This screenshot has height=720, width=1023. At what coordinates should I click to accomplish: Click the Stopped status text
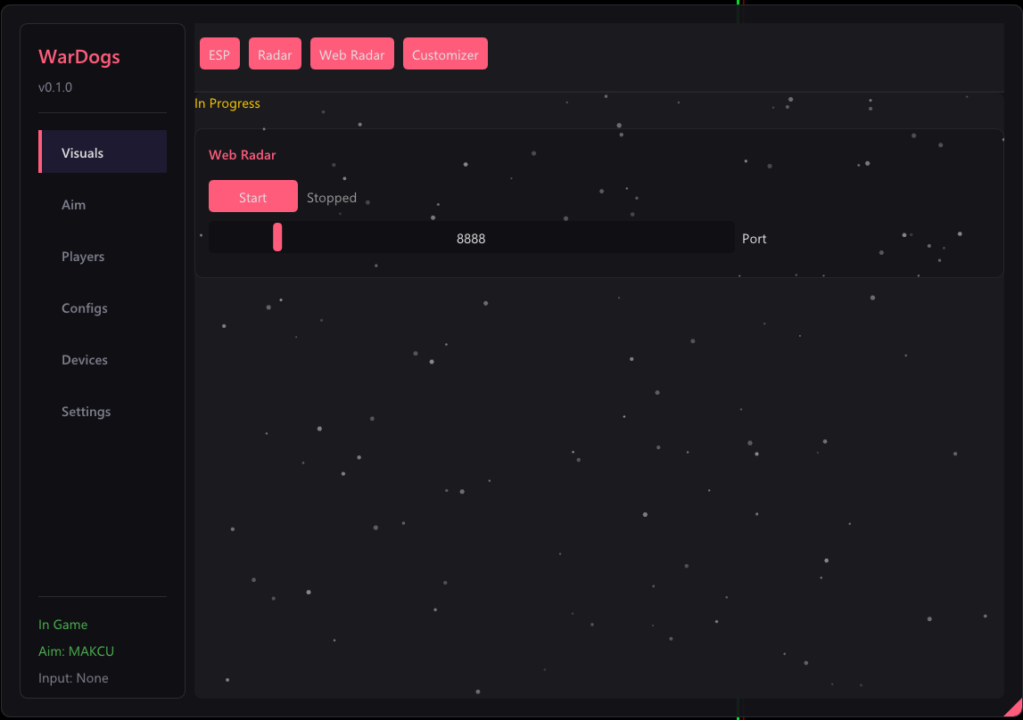(x=332, y=198)
